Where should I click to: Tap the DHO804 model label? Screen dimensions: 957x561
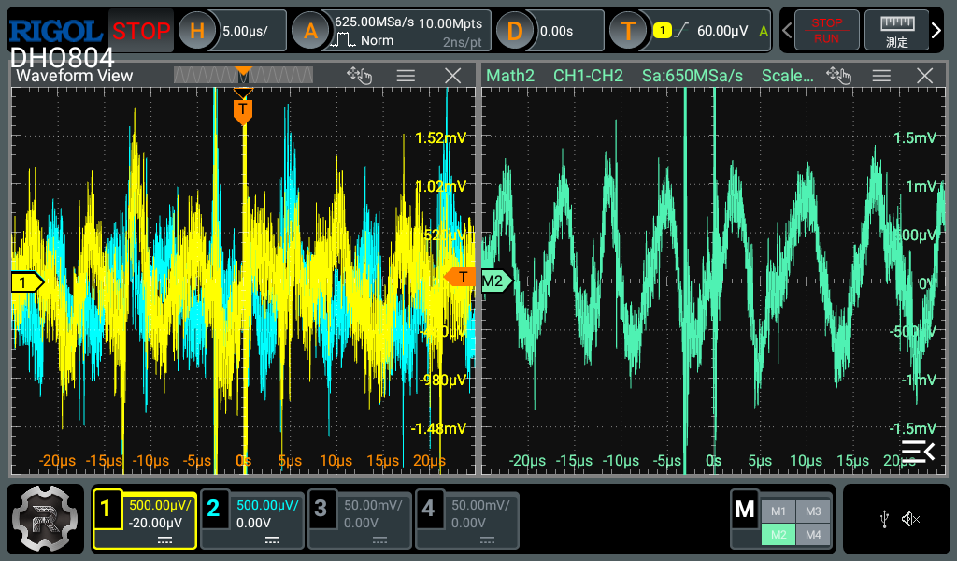click(x=63, y=58)
